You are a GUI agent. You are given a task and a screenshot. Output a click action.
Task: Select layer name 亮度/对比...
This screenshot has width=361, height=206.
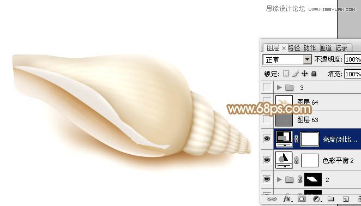click(x=340, y=140)
